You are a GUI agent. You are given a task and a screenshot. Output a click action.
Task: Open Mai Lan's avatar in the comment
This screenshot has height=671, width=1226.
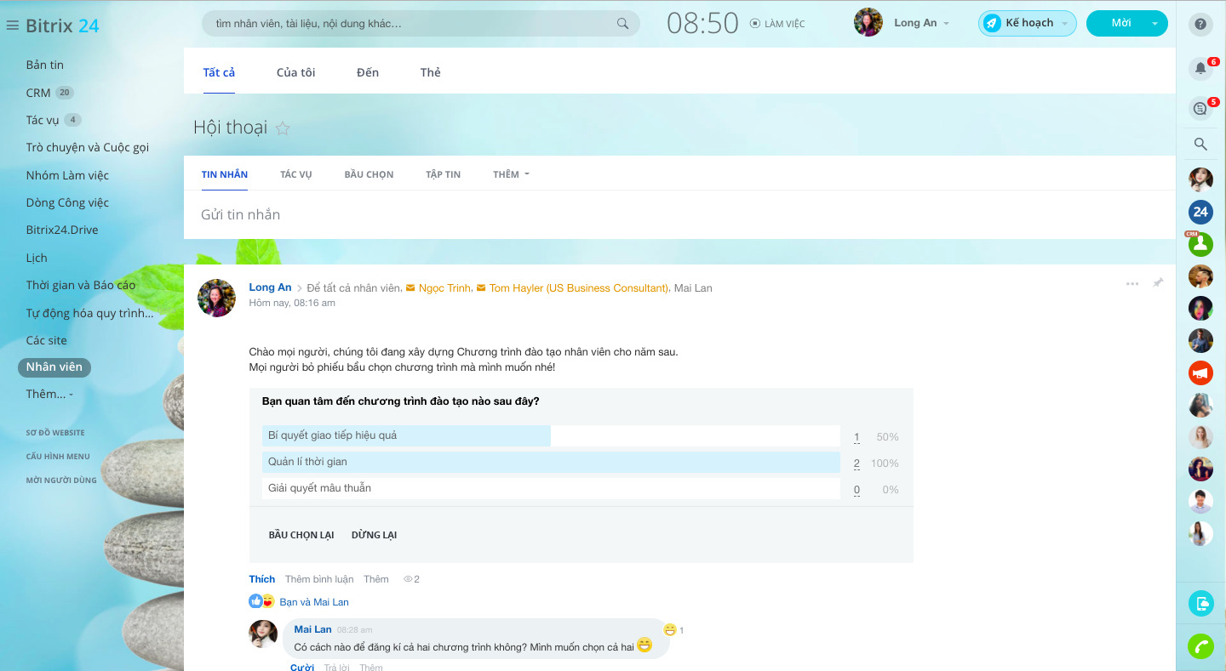[x=263, y=634]
